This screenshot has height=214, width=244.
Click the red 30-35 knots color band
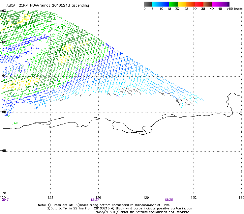click(199, 4)
